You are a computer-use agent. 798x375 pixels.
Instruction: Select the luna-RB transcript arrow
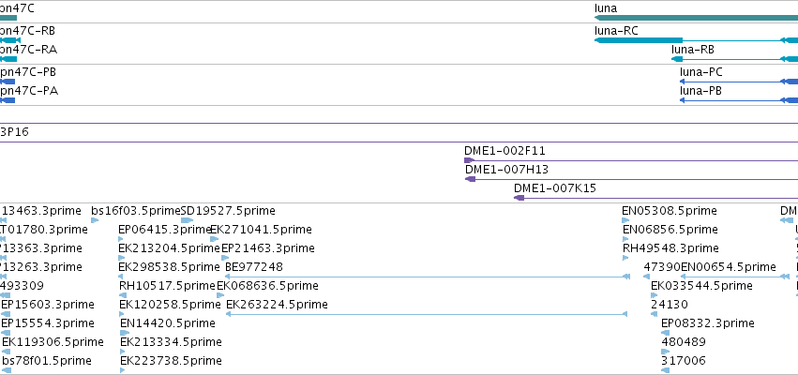(x=734, y=59)
